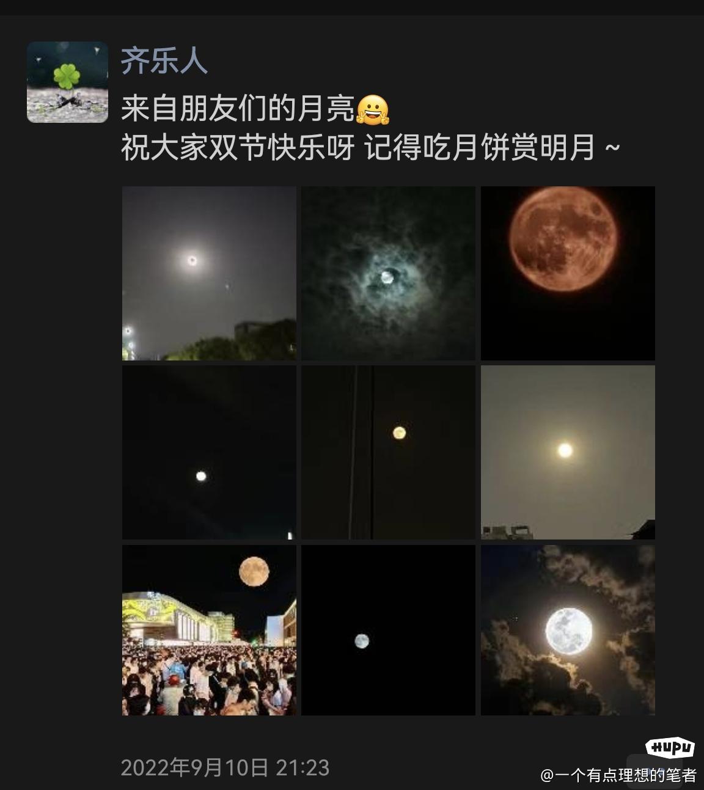Open the tiny gray moon photo
The image size is (704, 790).
coord(388,630)
